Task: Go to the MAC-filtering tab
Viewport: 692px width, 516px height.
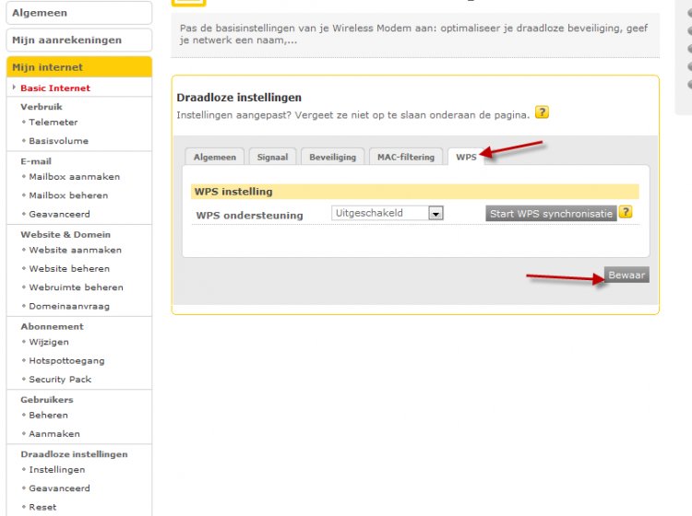Action: (x=405, y=158)
